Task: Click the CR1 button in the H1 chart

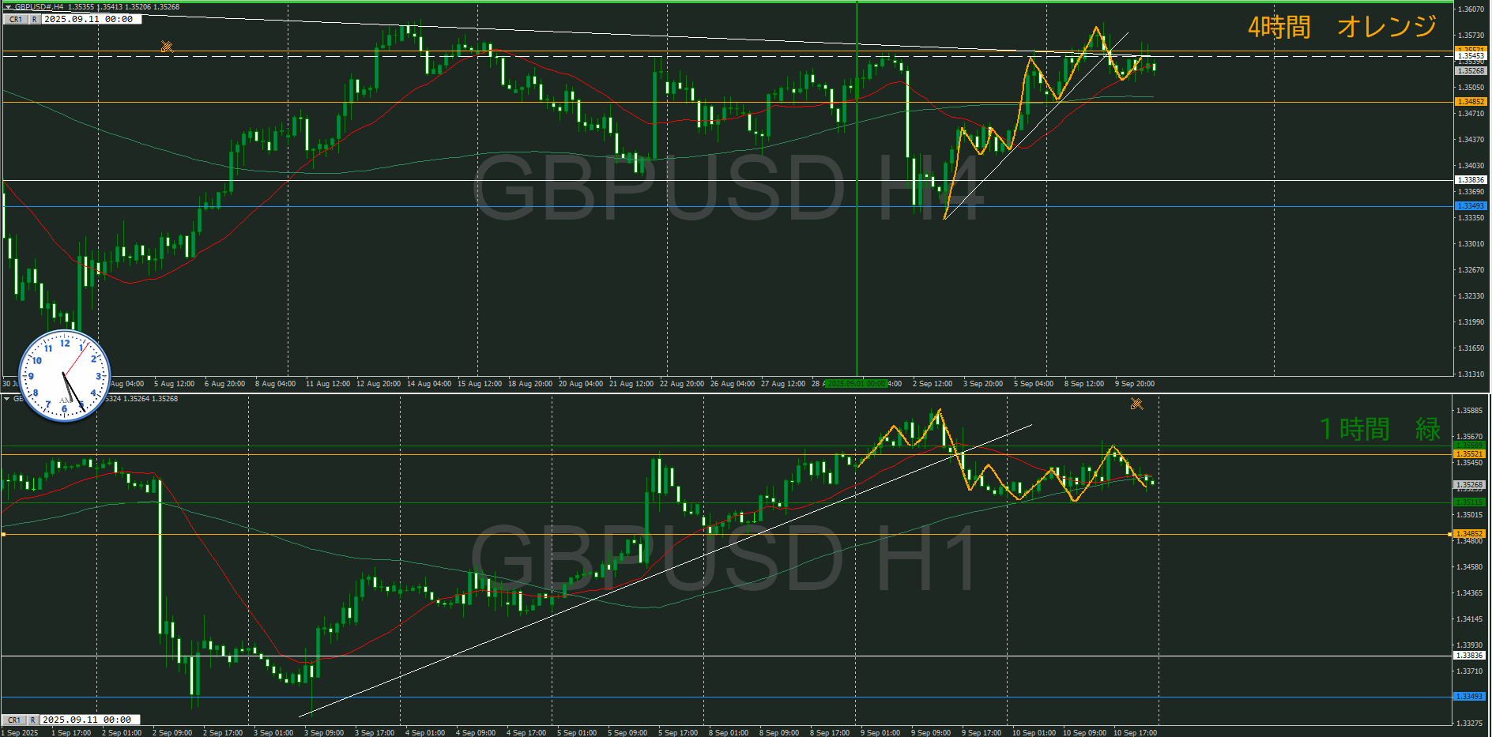Action: (14, 720)
